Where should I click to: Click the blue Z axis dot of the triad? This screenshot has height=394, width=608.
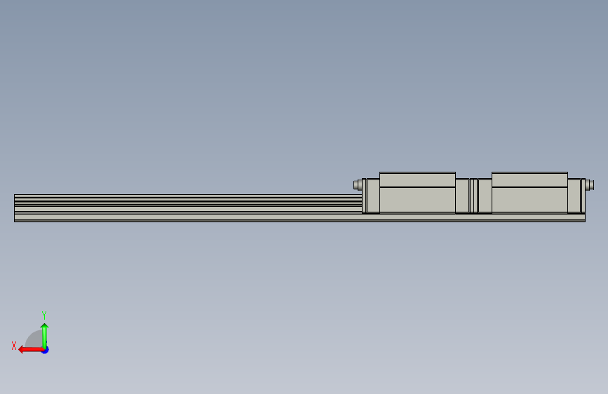pos(46,351)
